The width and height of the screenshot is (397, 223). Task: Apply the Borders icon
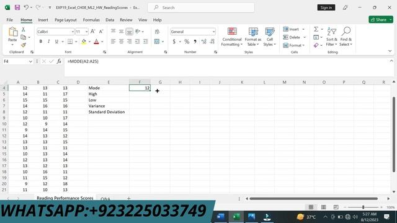(70, 42)
